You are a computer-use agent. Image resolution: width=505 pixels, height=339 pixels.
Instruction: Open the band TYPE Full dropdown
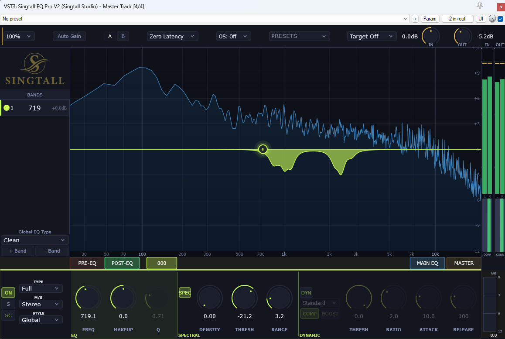tap(41, 288)
